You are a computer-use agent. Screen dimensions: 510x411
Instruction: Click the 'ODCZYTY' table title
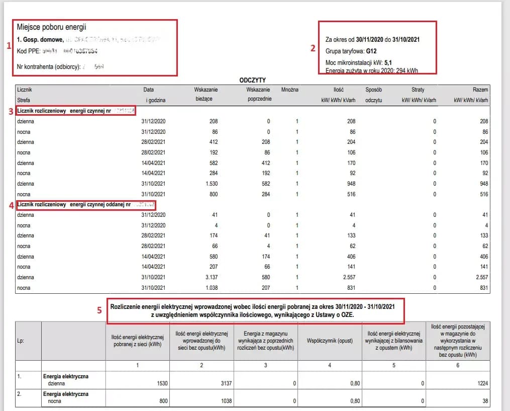(x=252, y=80)
